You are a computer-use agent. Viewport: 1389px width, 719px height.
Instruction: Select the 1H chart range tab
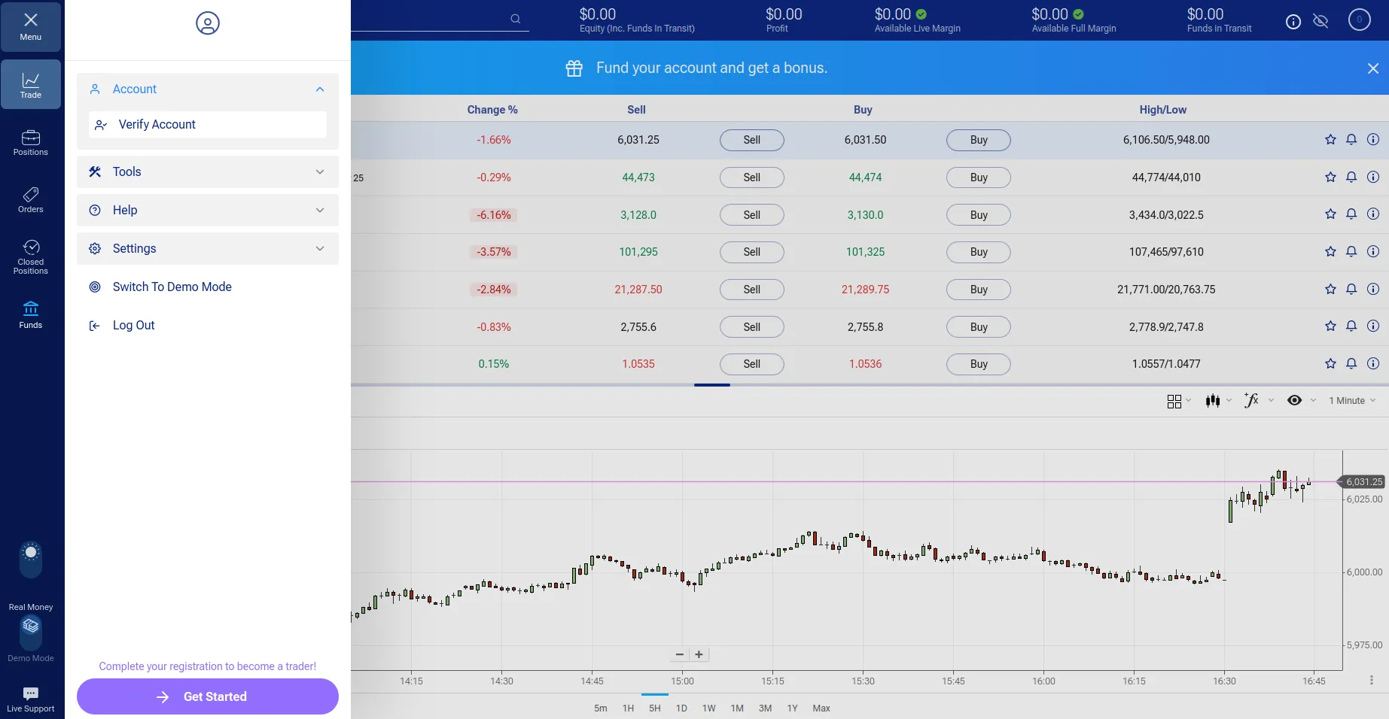click(628, 708)
